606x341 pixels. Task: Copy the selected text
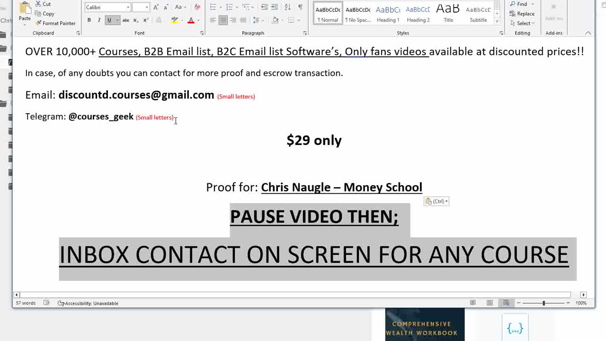tap(45, 14)
